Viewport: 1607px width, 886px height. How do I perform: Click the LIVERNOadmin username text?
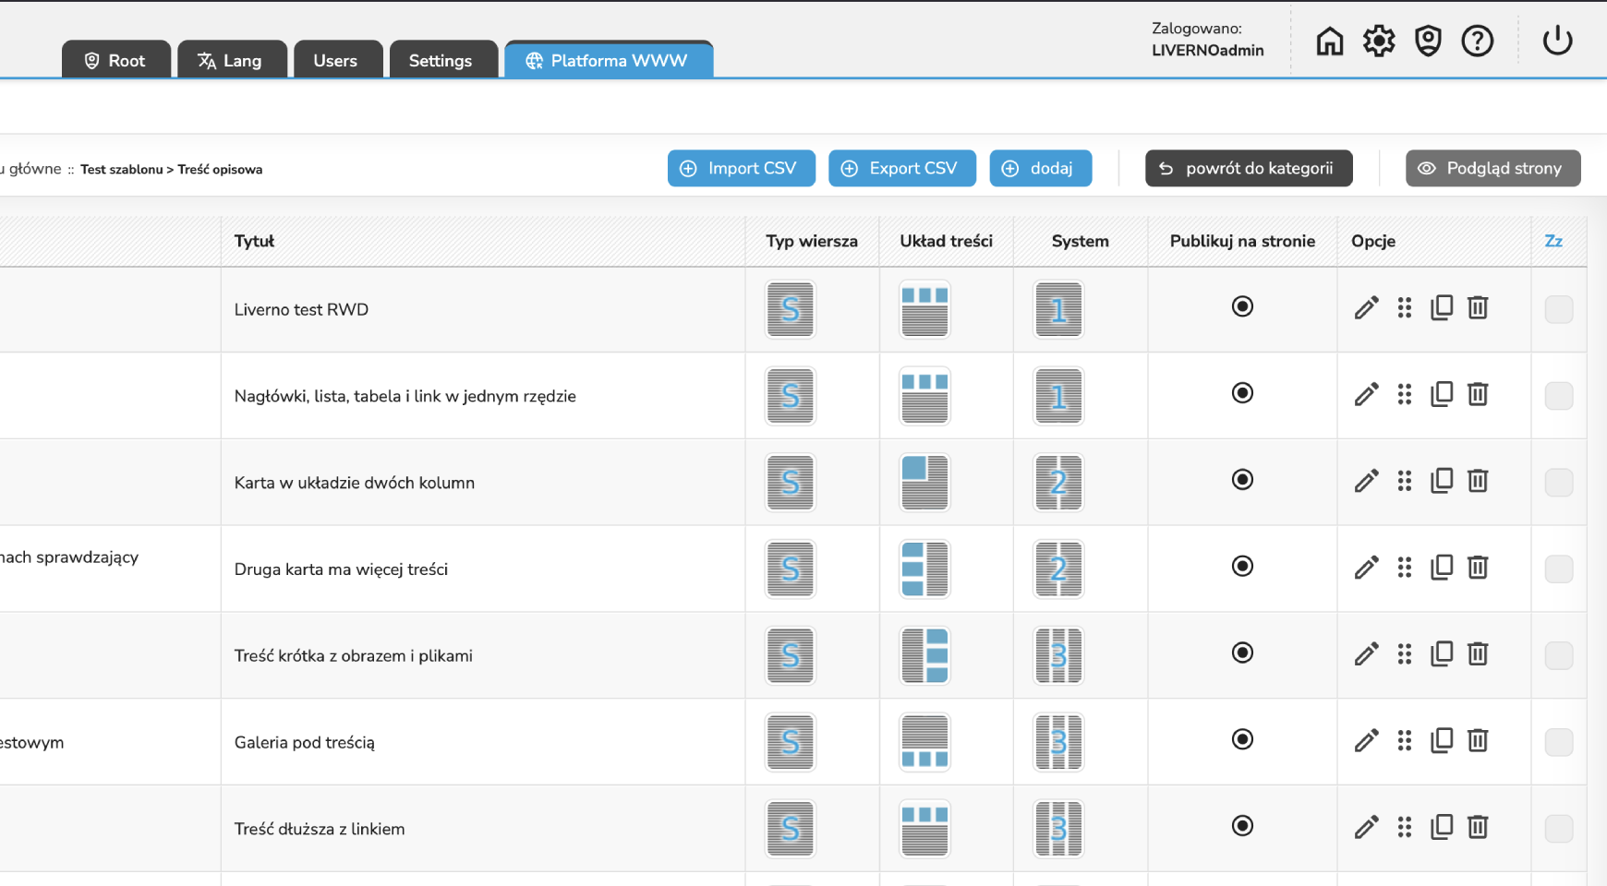[x=1207, y=51]
